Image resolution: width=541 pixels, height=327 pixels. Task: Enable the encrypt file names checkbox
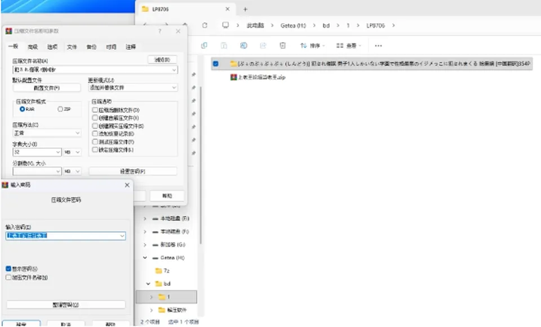[8, 277]
